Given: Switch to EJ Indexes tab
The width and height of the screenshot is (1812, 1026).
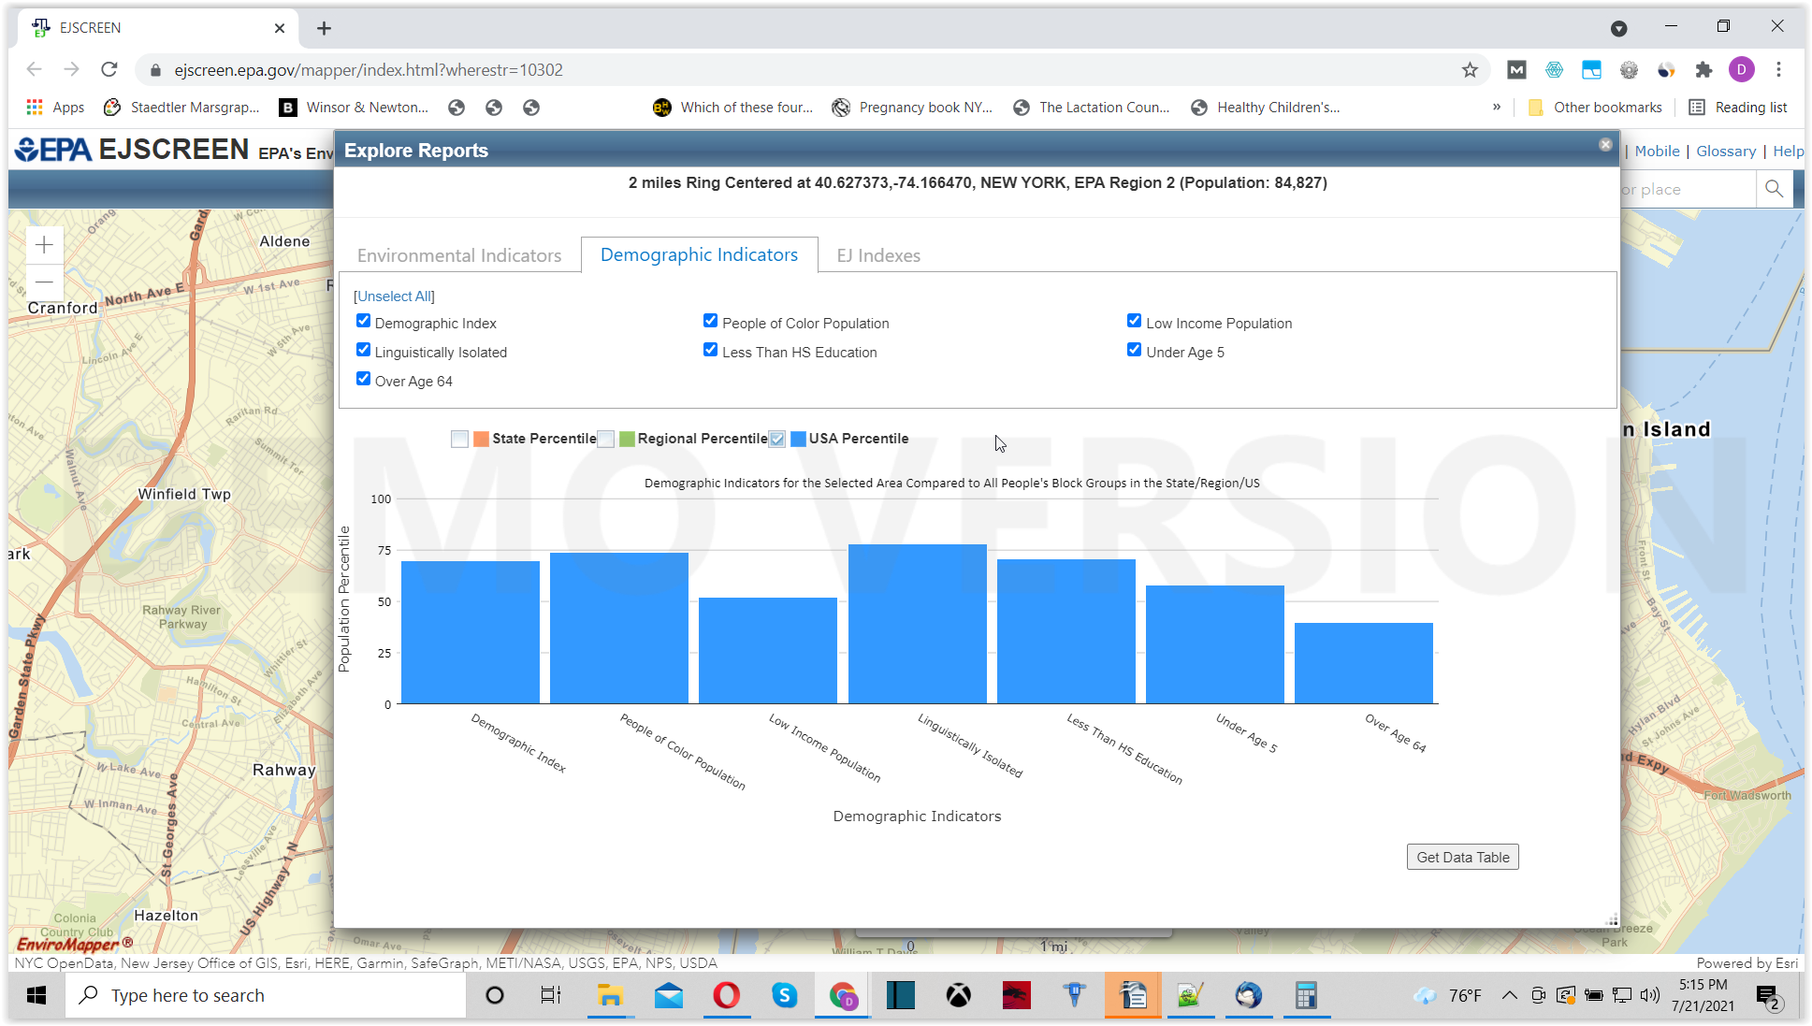Looking at the screenshot, I should click(877, 255).
